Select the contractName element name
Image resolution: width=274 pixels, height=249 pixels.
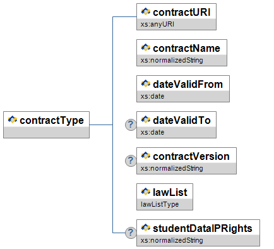point(186,48)
